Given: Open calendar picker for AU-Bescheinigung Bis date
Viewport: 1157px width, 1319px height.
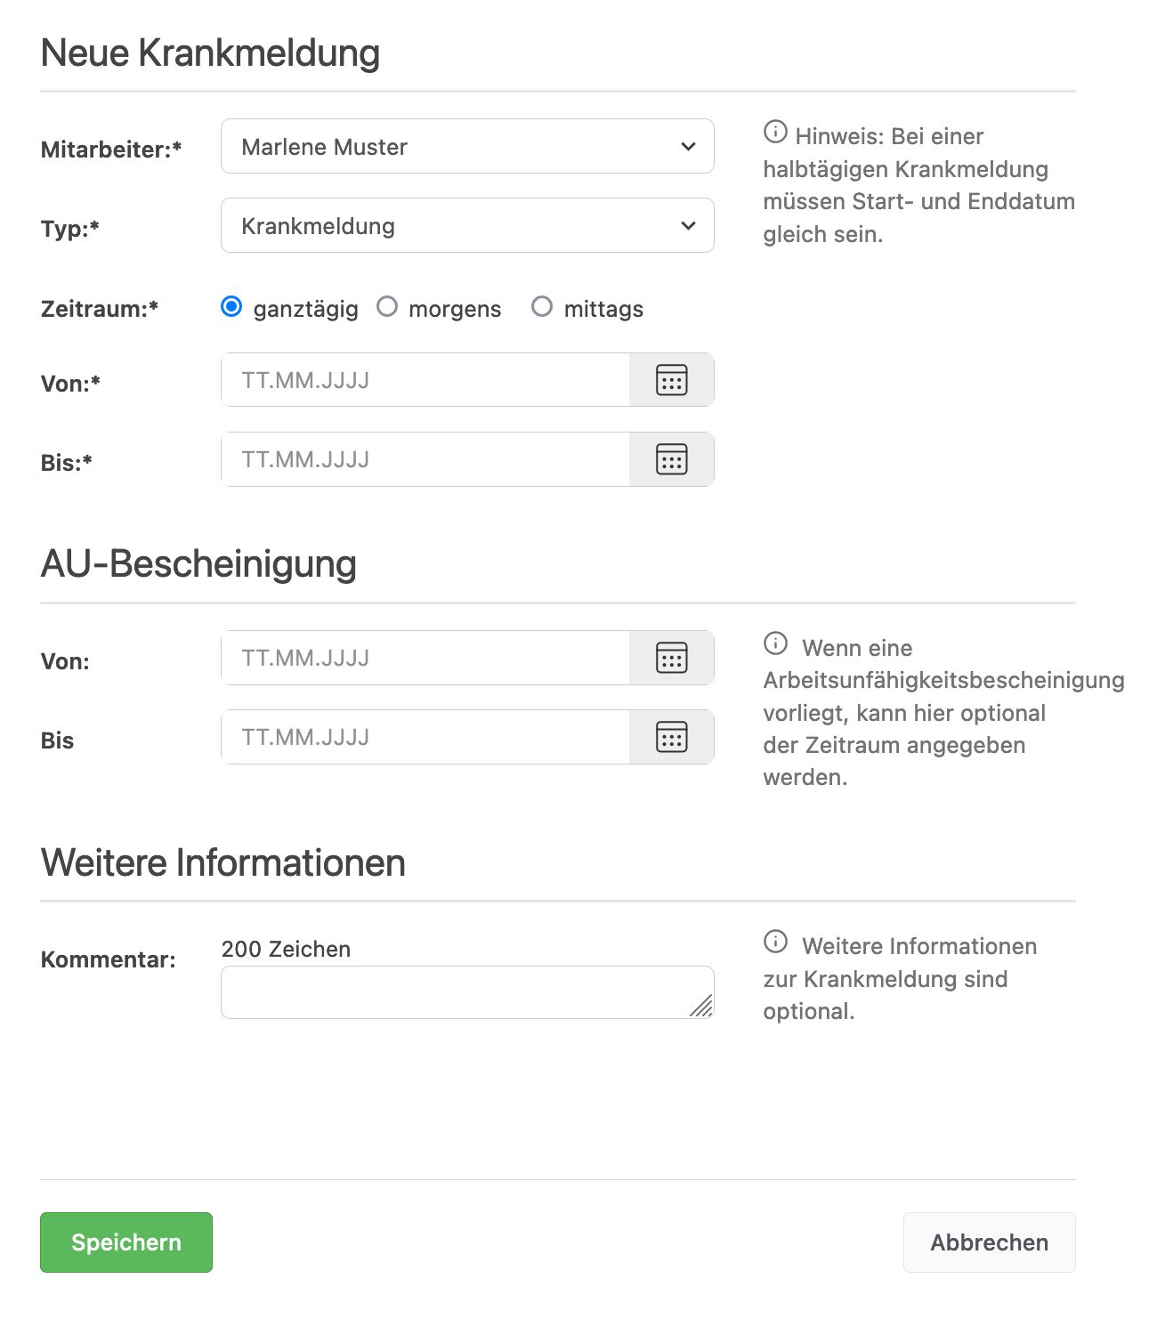Looking at the screenshot, I should click(x=672, y=737).
